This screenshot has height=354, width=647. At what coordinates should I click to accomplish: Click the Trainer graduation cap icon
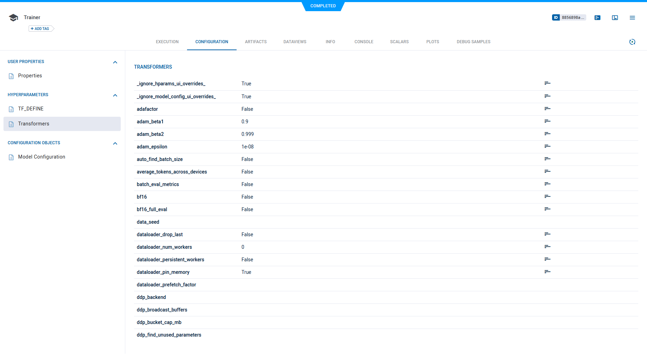[x=13, y=18]
